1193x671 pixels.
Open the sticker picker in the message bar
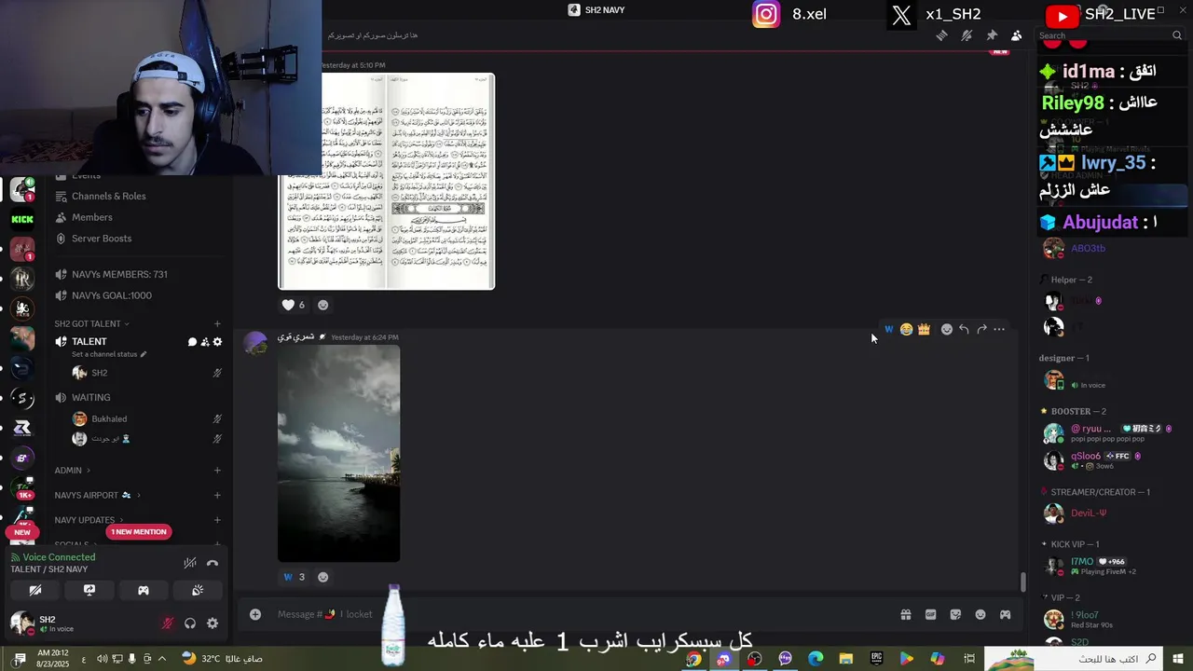(955, 614)
